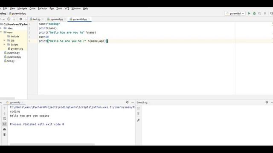The width and height of the screenshot is (273, 153).
Task: Open Event Log gear options
Action: (x=267, y=102)
